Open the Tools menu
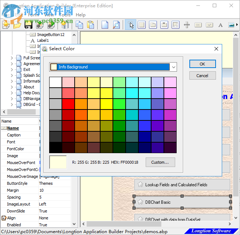Viewport: 240px width, 235px height. click(65, 15)
